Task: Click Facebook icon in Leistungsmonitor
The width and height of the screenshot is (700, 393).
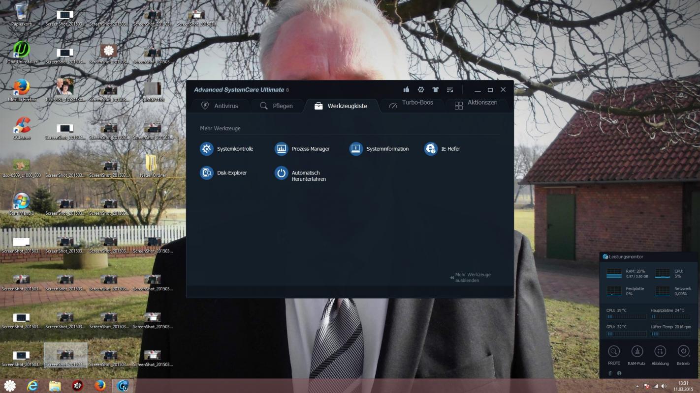Action: click(610, 373)
